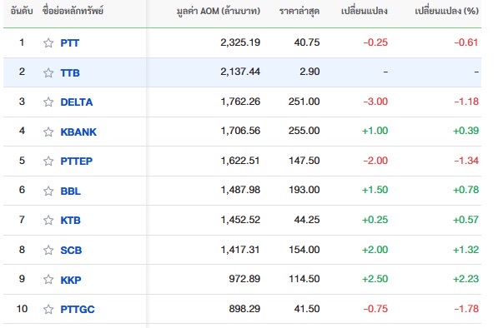Image resolution: width=498 pixels, height=328 pixels.
Task: Sort by มูลค่า AOM (ล้านบาท) column header
Action: [x=219, y=11]
